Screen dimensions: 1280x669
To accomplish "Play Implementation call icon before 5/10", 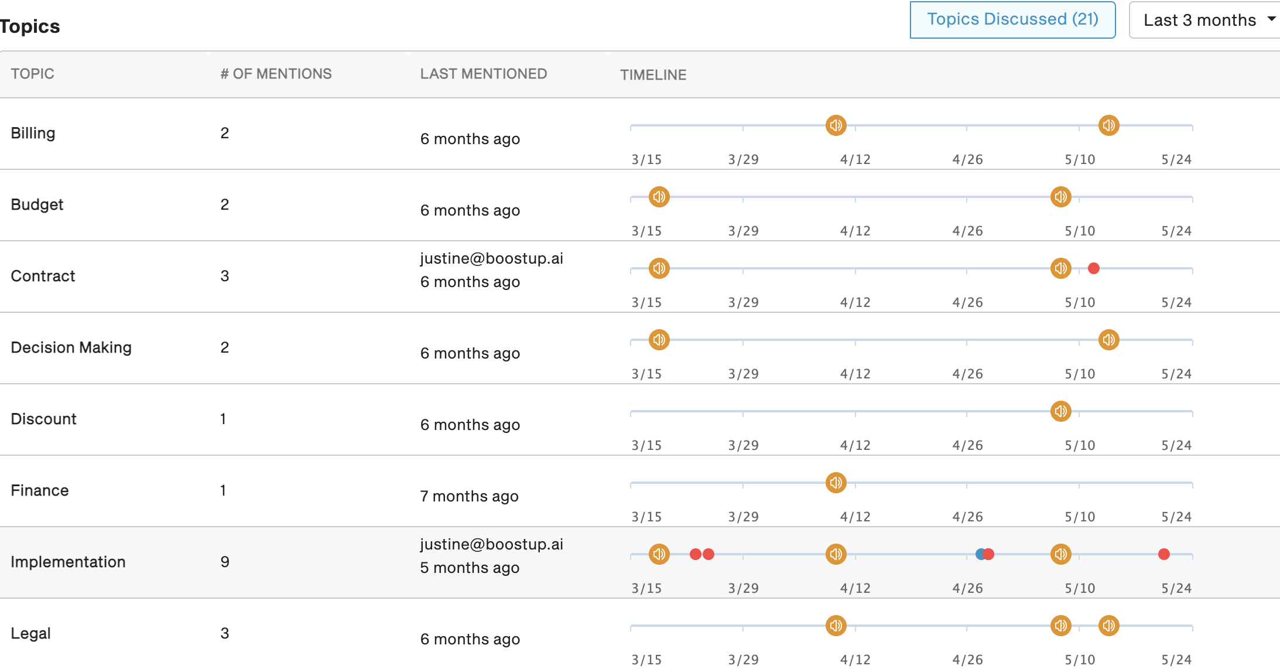I will click(1060, 554).
